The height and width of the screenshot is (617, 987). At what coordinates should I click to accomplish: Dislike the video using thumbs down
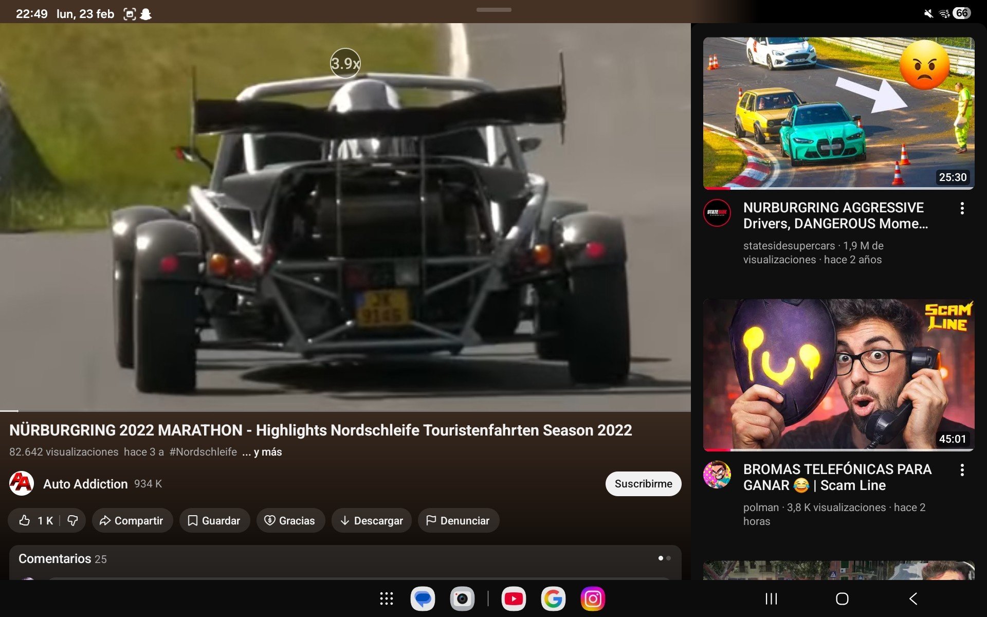[x=72, y=520]
